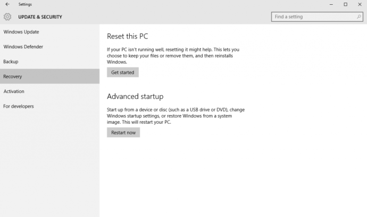Close the Settings window

pos(360,4)
